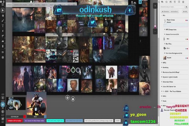Click the round token beside the gear
Image resolution: width=189 pixels, height=126 pixels.
pos(73,99)
